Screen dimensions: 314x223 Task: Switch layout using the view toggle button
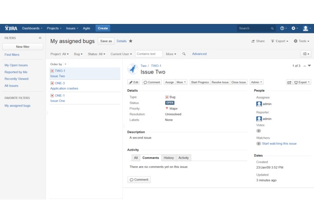[305, 54]
